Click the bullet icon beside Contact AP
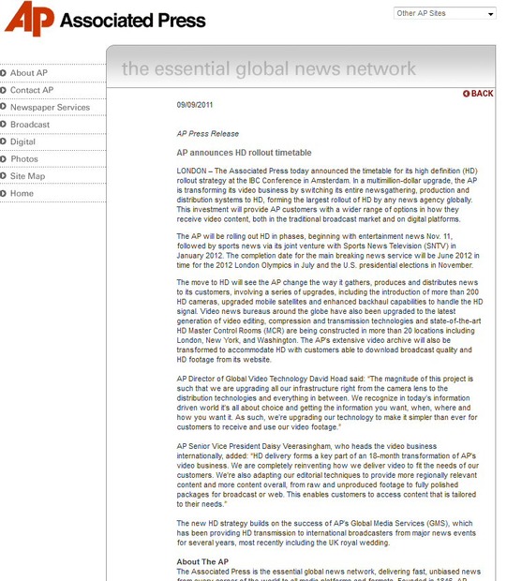The width and height of the screenshot is (507, 581). click(x=3, y=90)
